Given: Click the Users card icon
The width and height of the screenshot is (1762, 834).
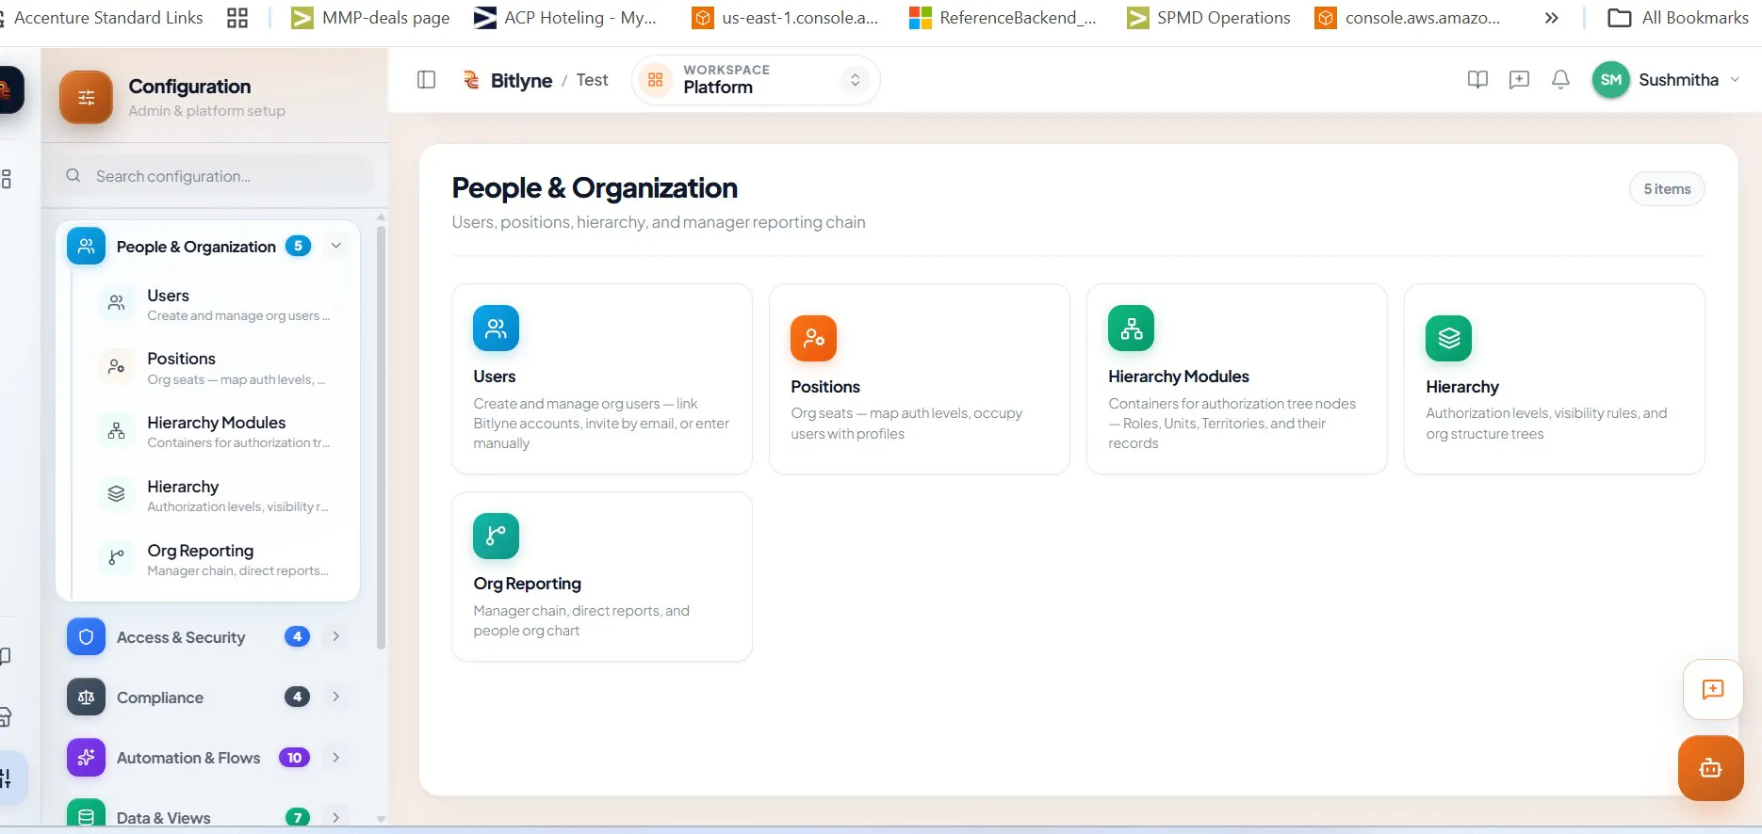Looking at the screenshot, I should coord(496,329).
